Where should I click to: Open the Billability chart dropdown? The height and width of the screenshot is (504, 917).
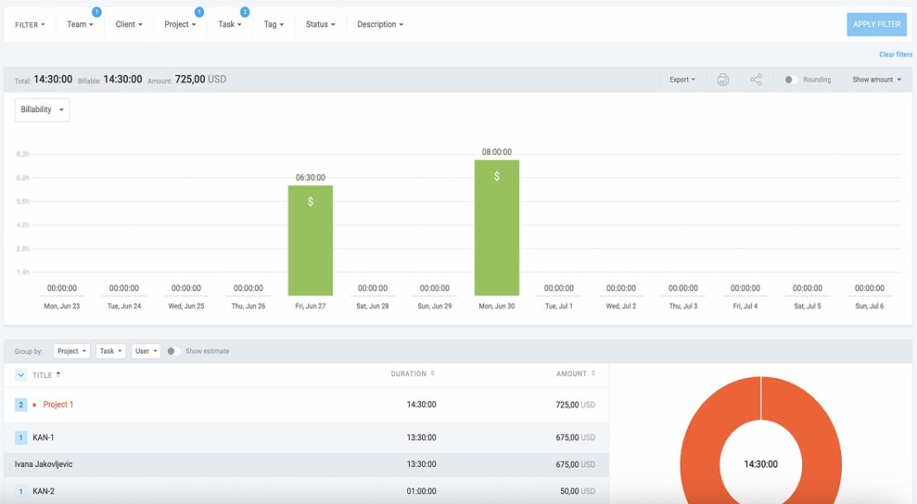coord(42,110)
